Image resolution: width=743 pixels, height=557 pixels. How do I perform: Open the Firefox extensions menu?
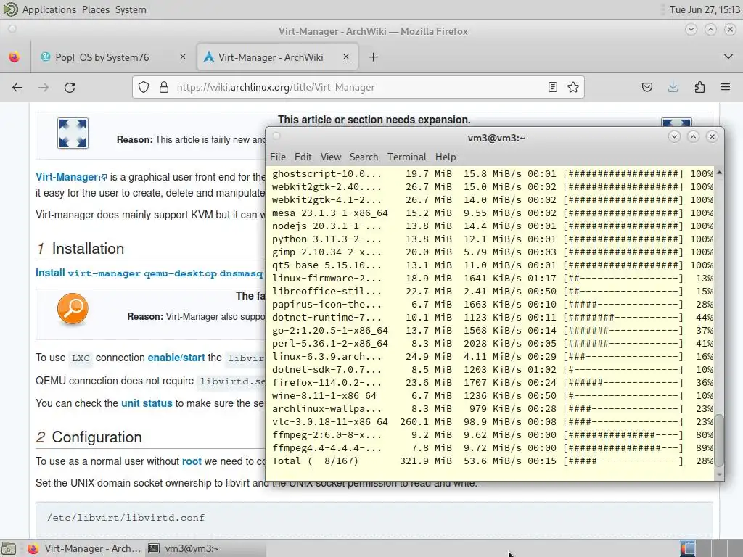[699, 87]
